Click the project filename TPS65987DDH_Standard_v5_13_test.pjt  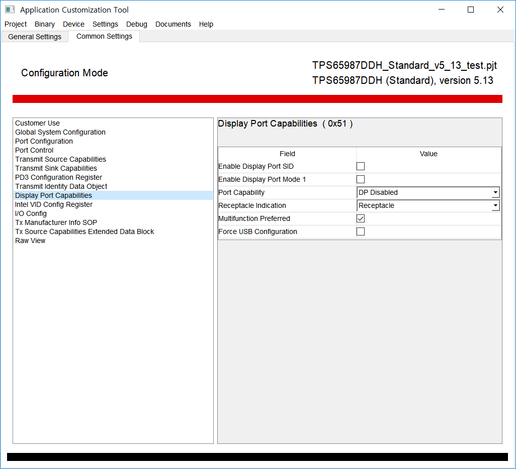(404, 65)
